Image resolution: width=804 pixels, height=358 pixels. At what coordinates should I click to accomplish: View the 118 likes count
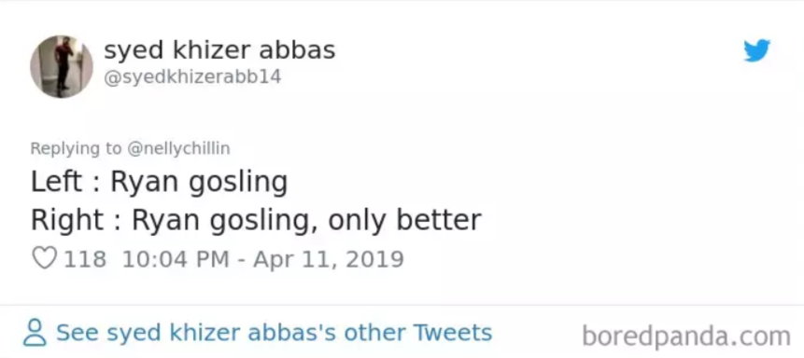(85, 259)
